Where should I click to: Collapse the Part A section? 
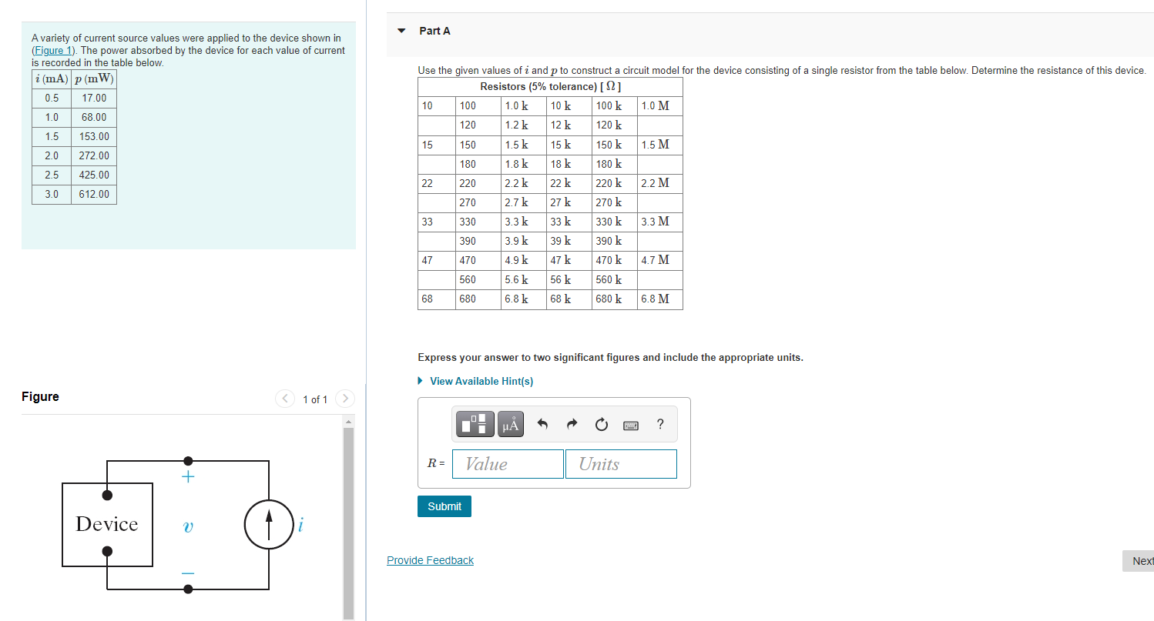401,30
